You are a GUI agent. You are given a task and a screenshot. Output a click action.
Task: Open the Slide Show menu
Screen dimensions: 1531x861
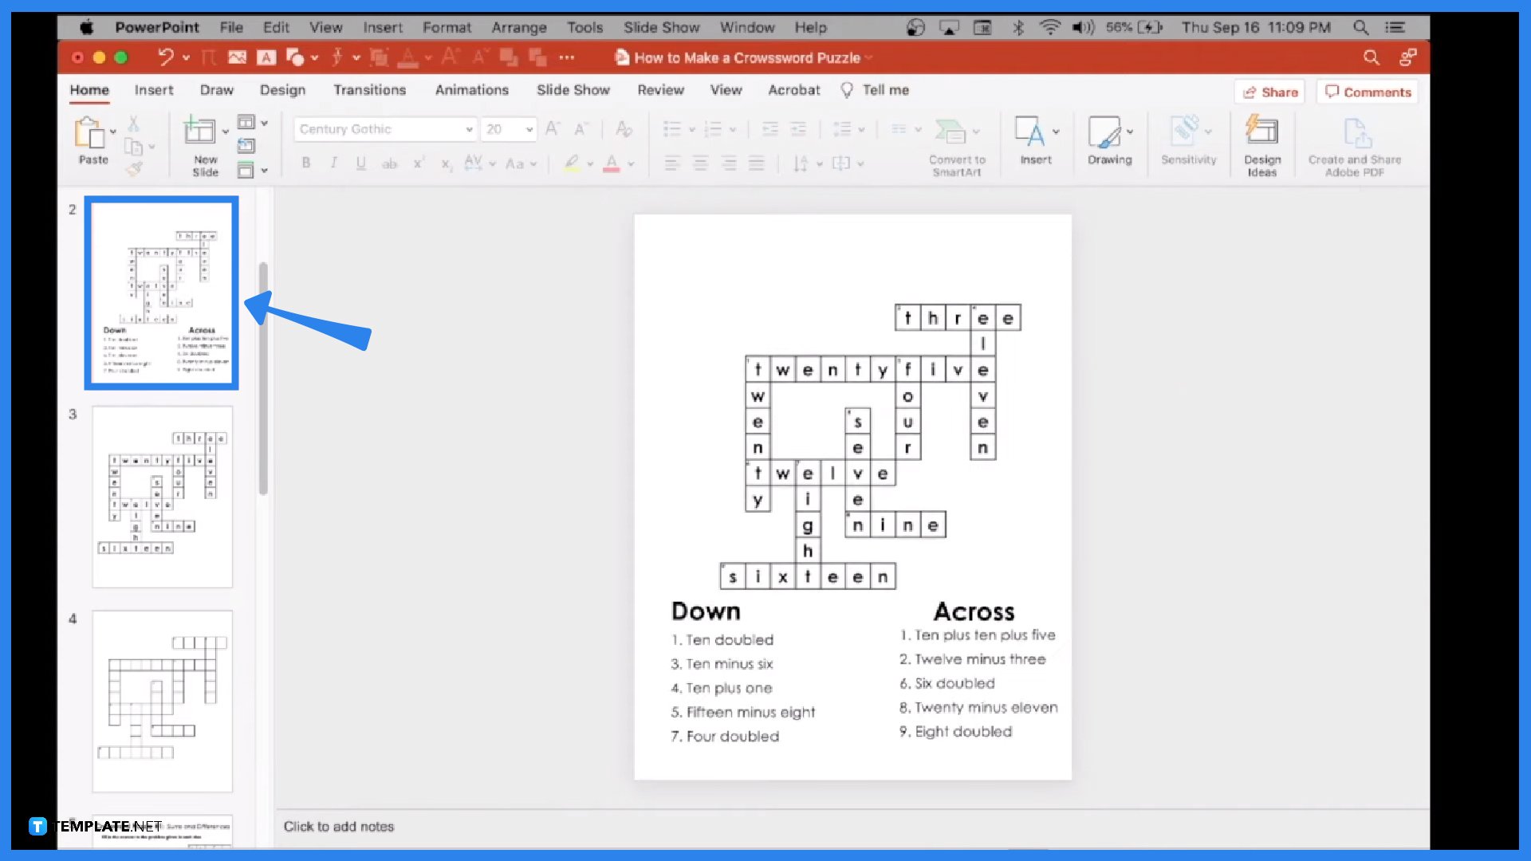[660, 27]
